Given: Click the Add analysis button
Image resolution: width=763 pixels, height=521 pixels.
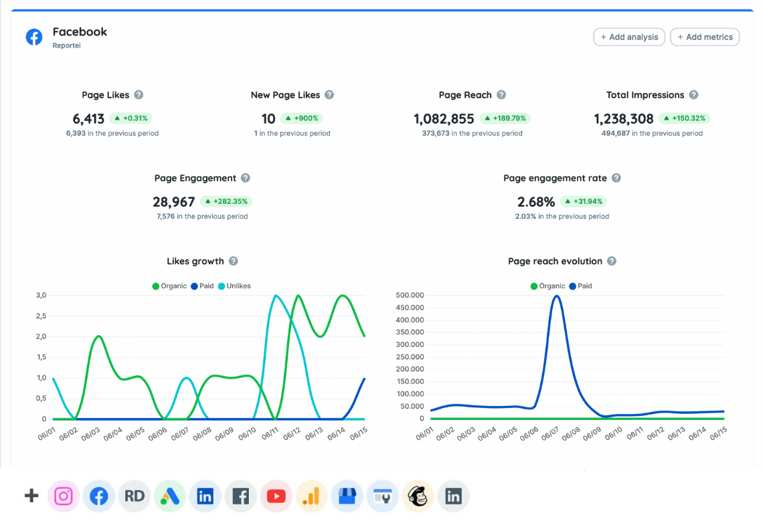Looking at the screenshot, I should tap(628, 37).
